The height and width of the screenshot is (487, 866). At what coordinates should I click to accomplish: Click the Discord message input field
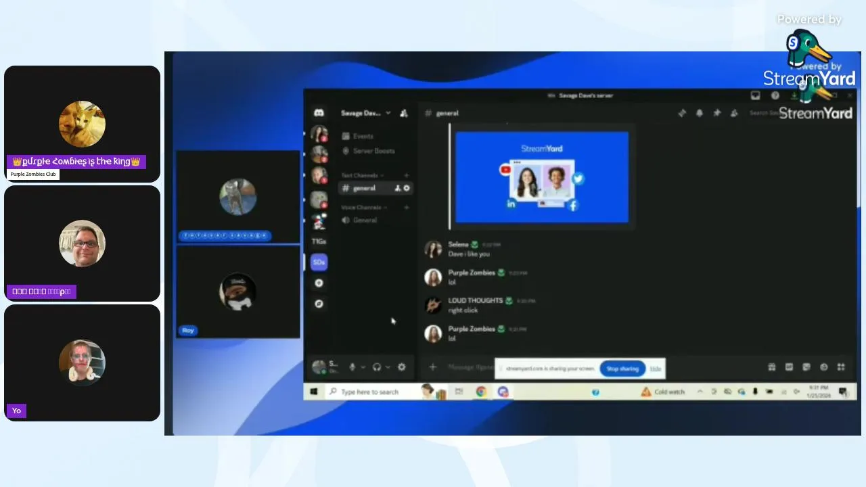[x=471, y=367]
